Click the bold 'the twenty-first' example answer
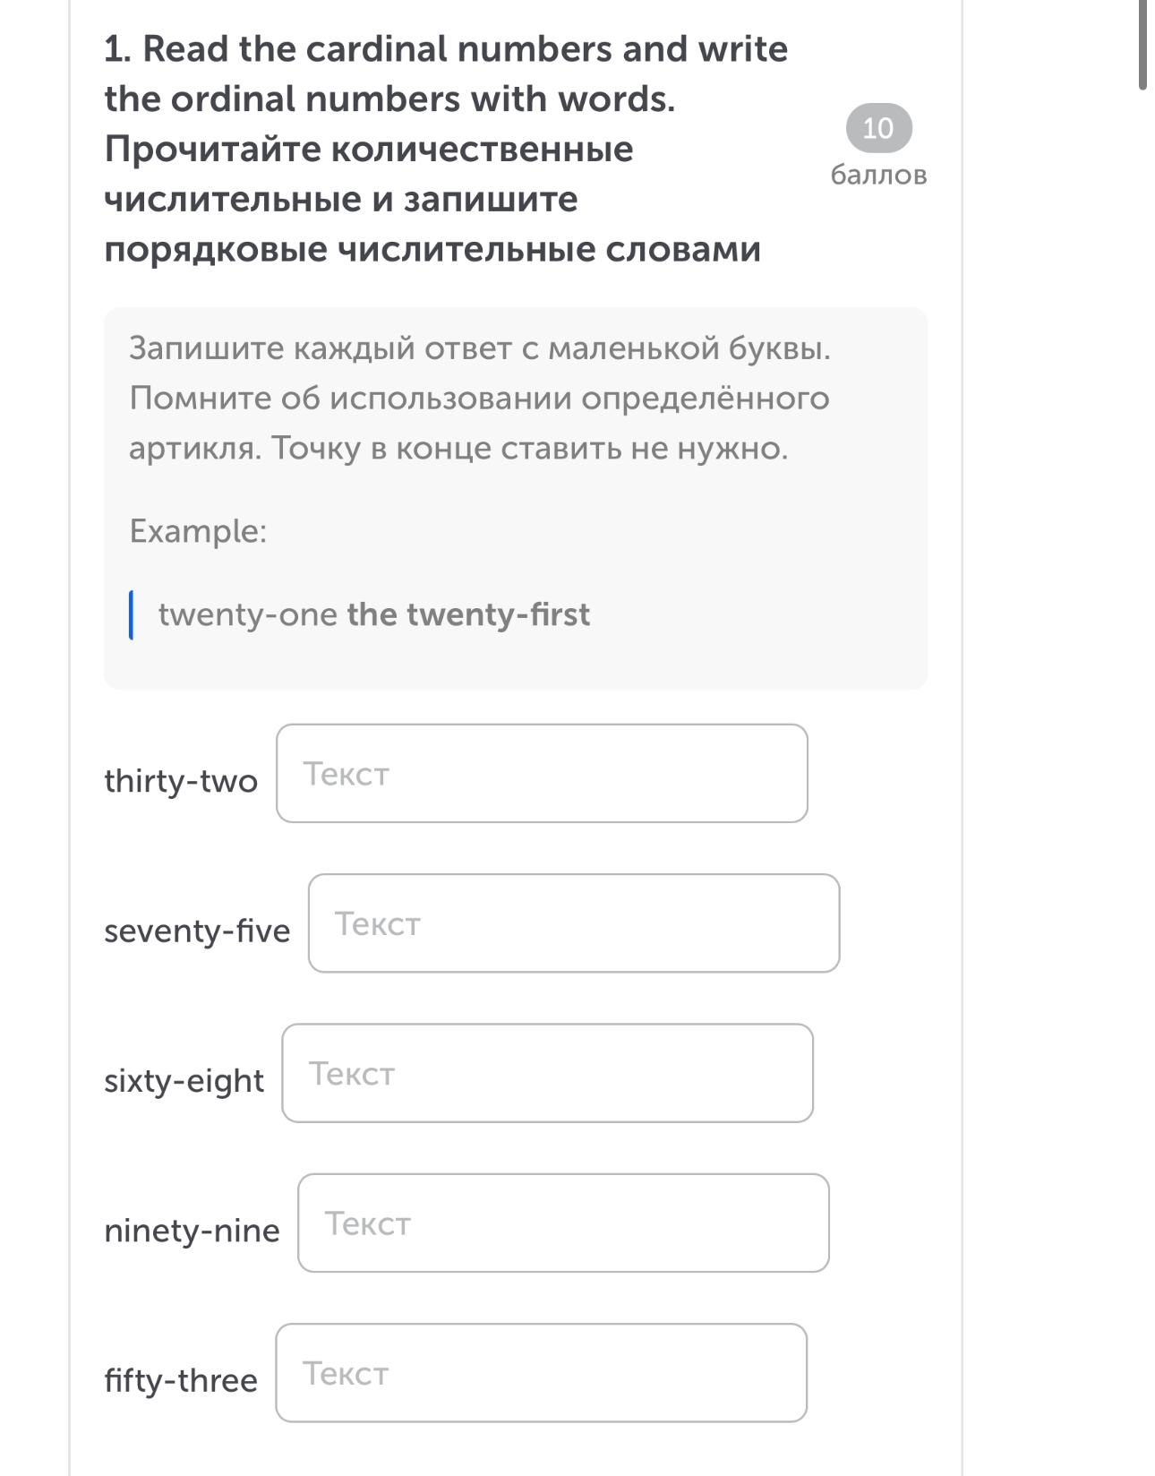1155x1476 pixels. [468, 614]
